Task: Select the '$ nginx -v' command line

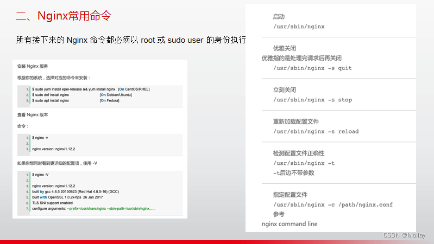Action: pyautogui.click(x=40, y=138)
